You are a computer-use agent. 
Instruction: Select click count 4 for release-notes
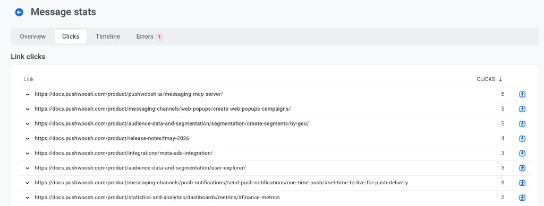pyautogui.click(x=503, y=138)
